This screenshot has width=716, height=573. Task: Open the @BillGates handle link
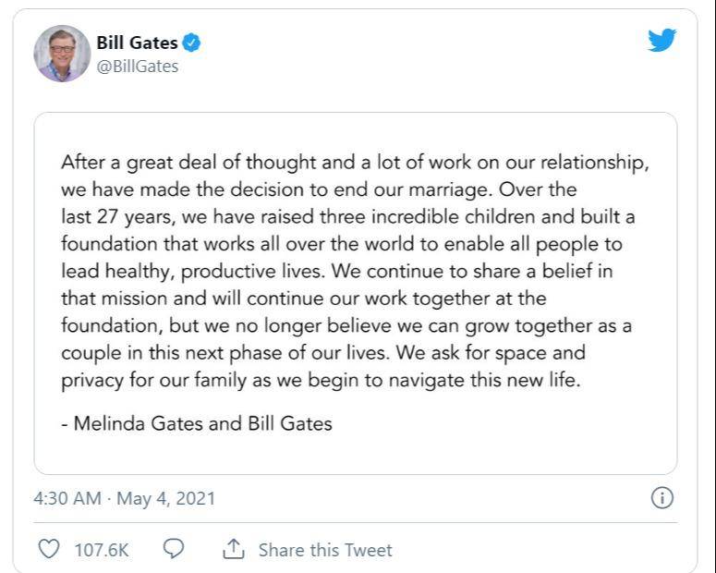click(138, 67)
